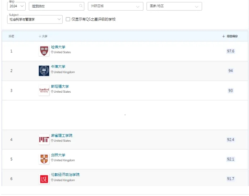Viewport: 249px width, 196px height.
Task: Open the 剑桥大学 link
Action: click(58, 155)
